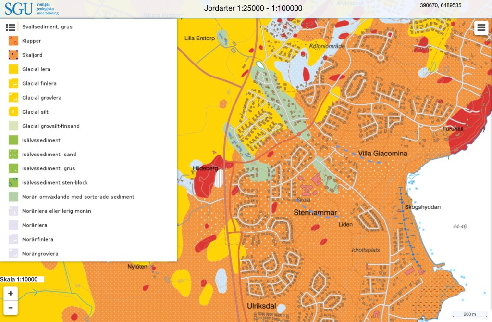Zoom out with the minus button
This screenshot has width=492, height=322.
click(x=11, y=308)
